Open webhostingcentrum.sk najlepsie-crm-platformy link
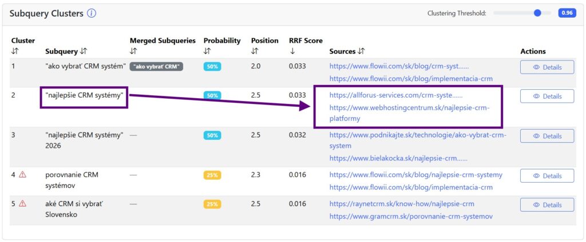586x242 pixels. [409, 113]
